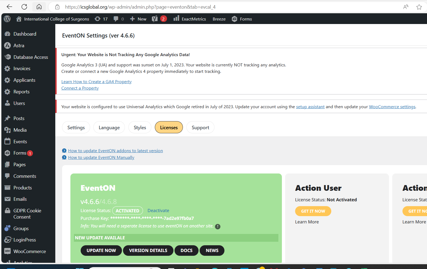Reload the page with the refresh icon
Screen dimensions: 427x269
[24, 7]
